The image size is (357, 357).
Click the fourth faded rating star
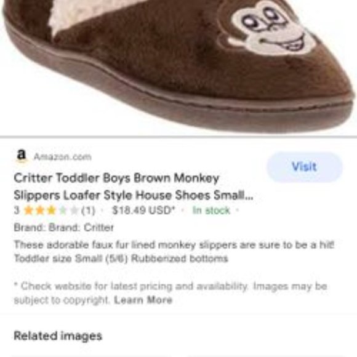63,210
